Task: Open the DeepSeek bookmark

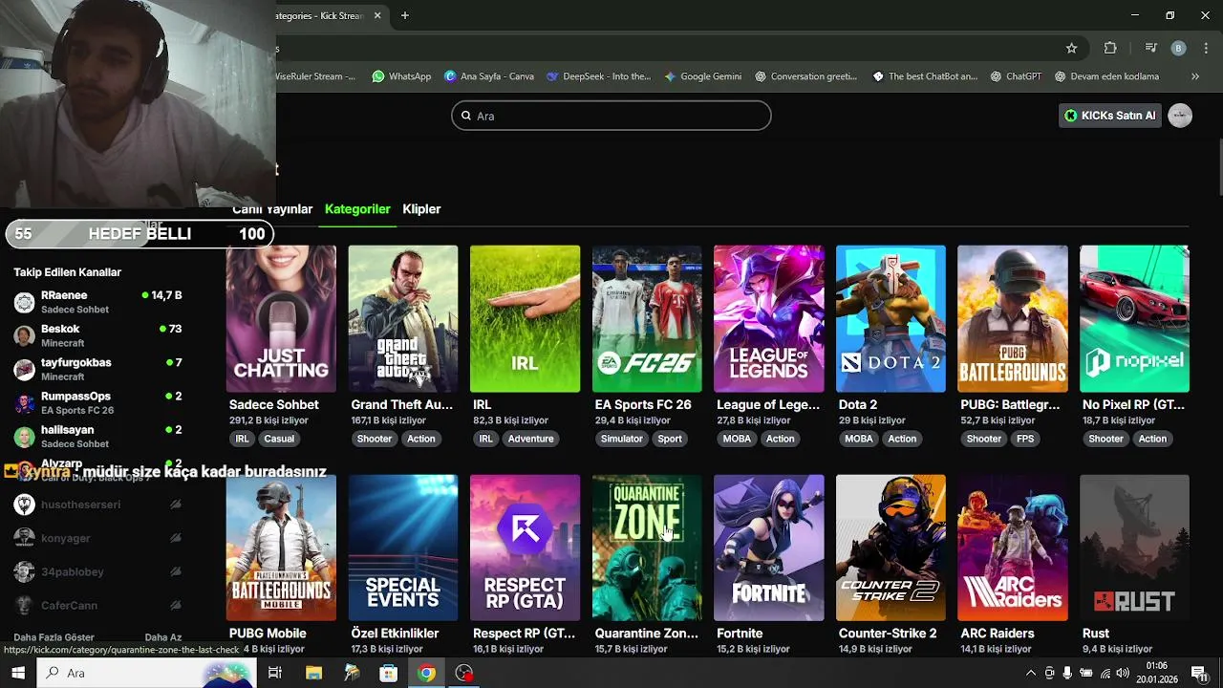Action: (x=598, y=76)
